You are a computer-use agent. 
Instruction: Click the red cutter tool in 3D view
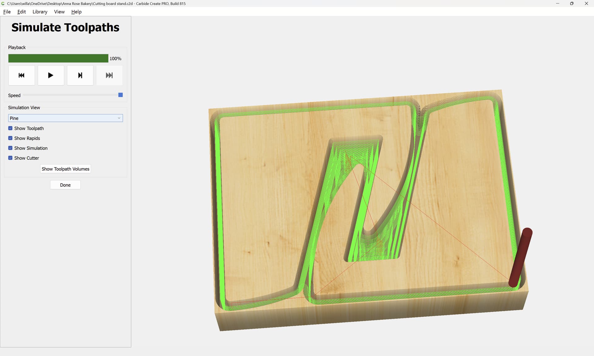point(521,257)
